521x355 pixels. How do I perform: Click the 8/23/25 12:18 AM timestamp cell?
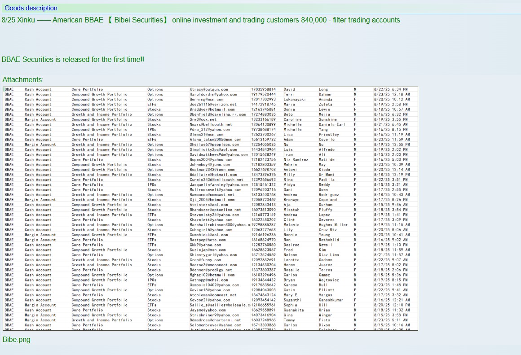point(392,94)
